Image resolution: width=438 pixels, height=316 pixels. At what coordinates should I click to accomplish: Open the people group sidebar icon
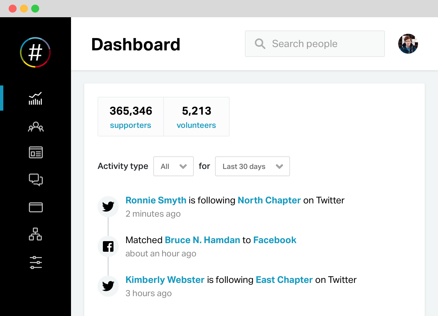point(36,127)
